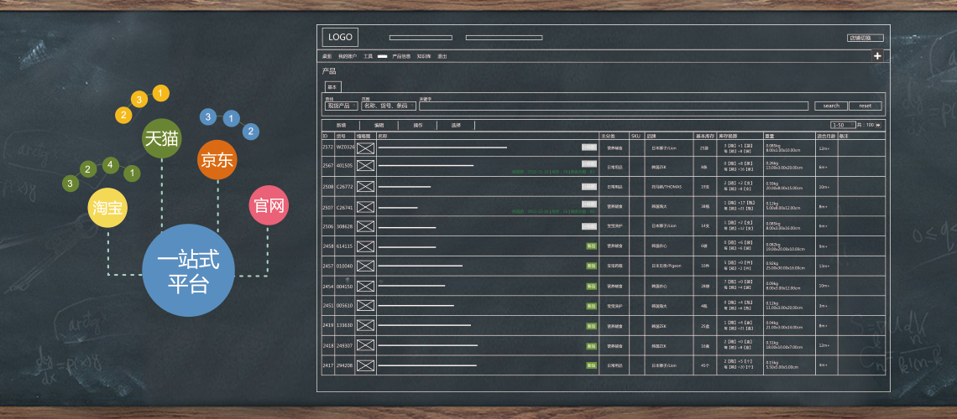Click green tag in product row 2458
Viewport: 957px width, 419px height.
coord(591,246)
